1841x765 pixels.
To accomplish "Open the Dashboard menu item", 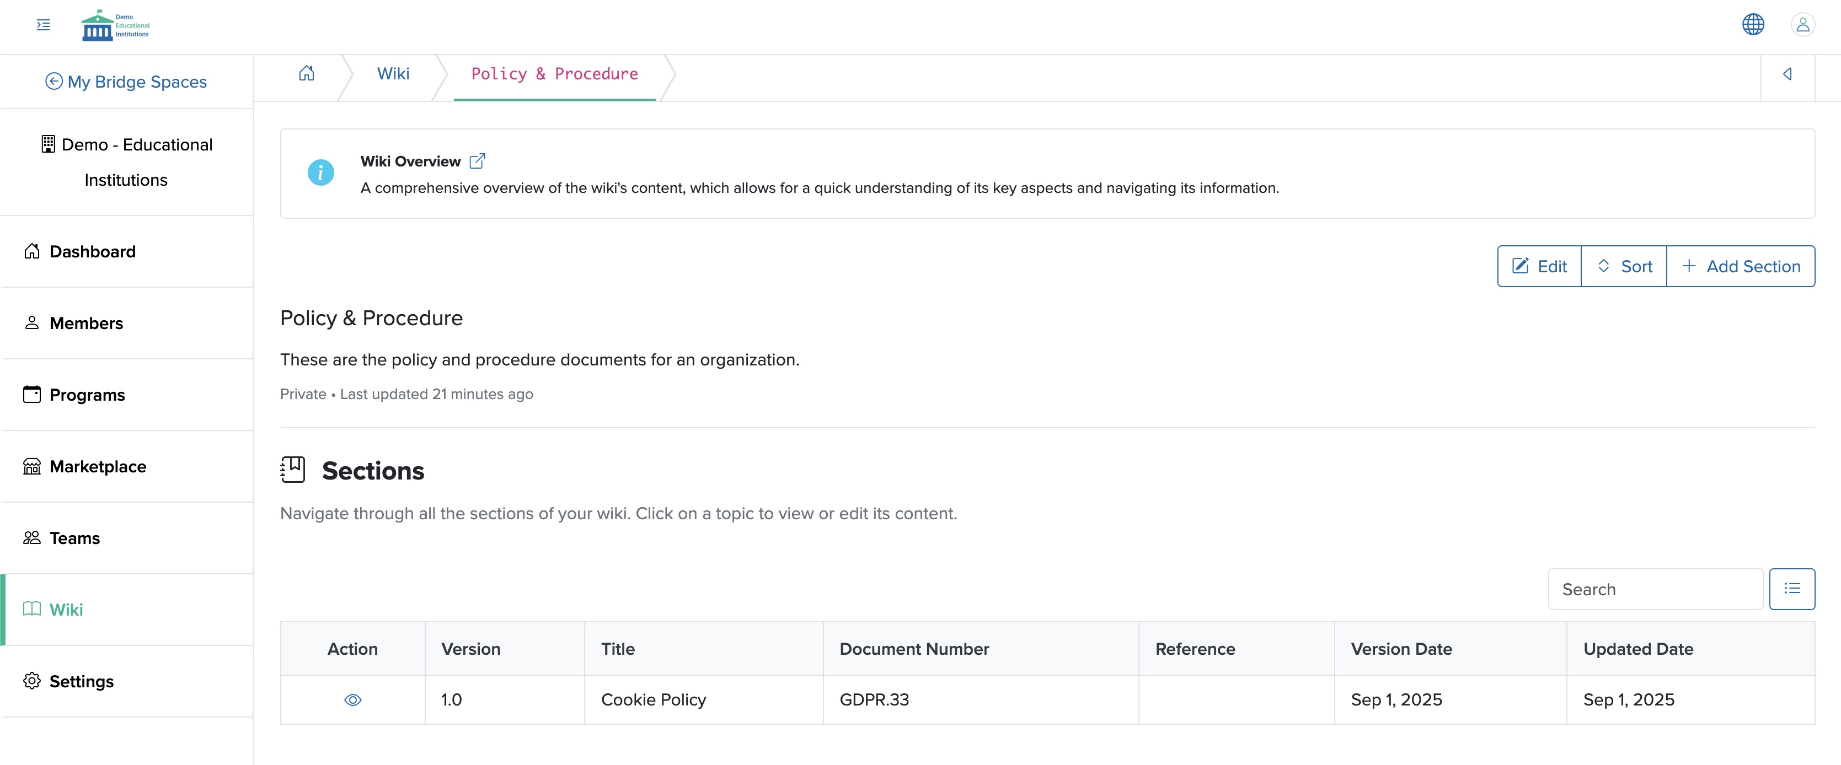I will coord(126,251).
